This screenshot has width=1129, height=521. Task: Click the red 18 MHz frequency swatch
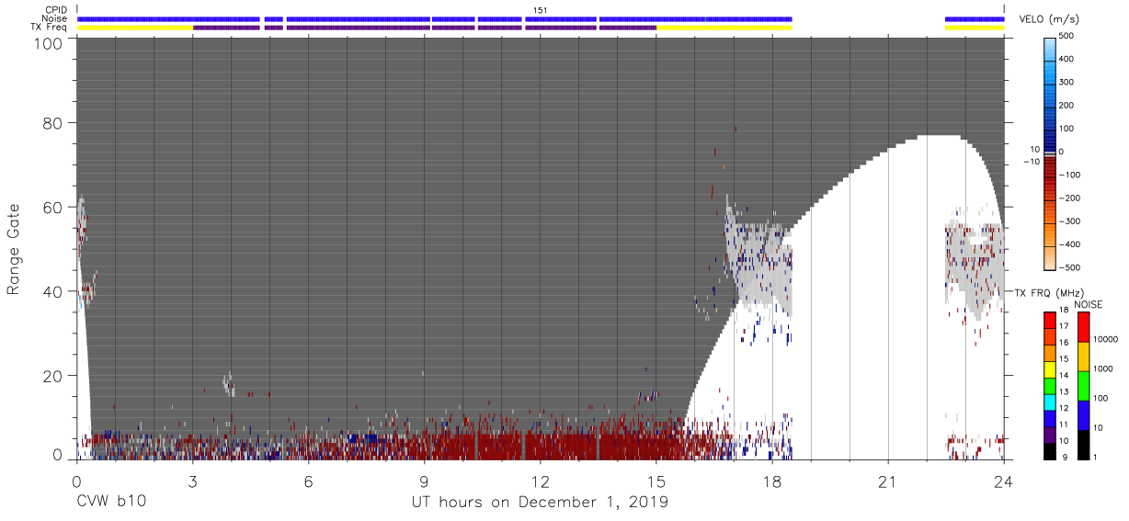(1050, 320)
